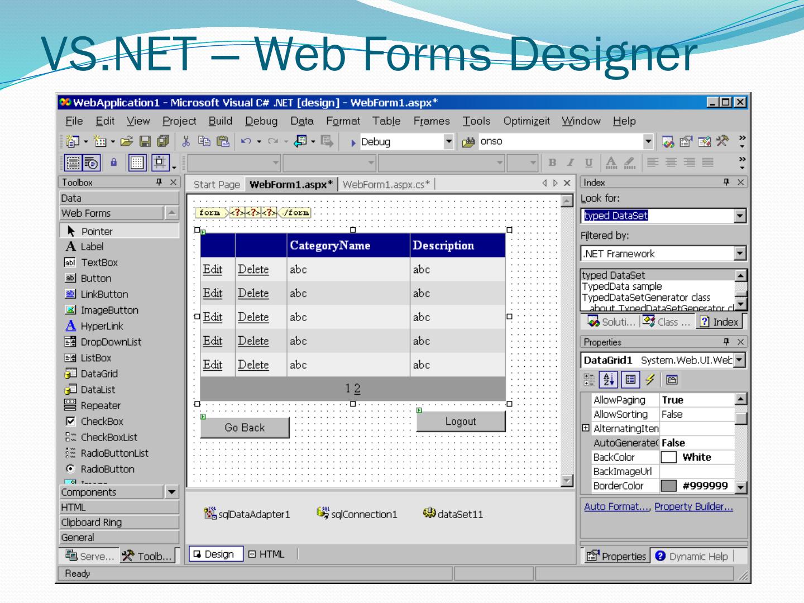Expand the AlternatingItemStyle property node
The height and width of the screenshot is (603, 804).
586,428
